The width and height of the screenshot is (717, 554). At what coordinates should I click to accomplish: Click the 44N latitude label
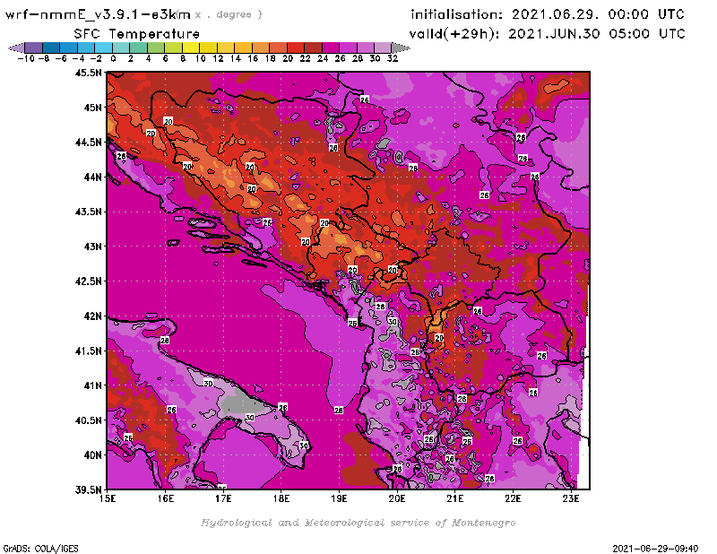point(93,177)
